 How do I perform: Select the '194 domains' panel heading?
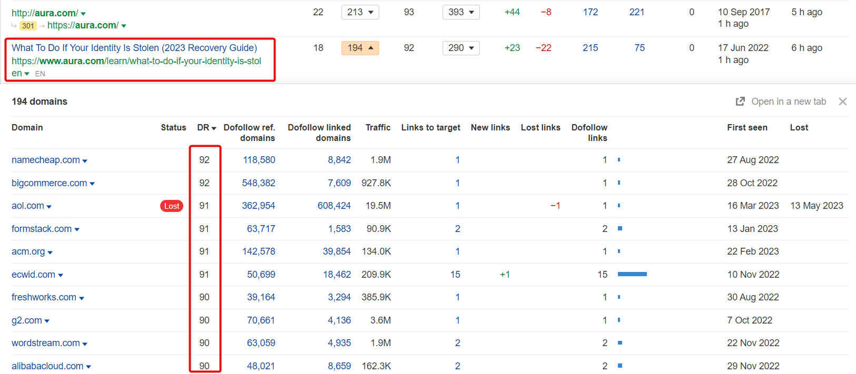[x=40, y=102]
